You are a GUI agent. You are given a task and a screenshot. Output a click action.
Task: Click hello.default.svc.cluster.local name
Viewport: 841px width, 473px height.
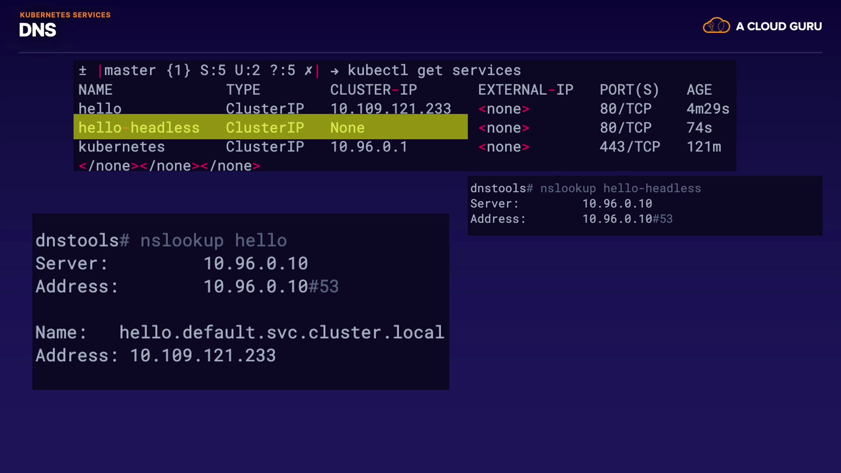click(x=282, y=332)
